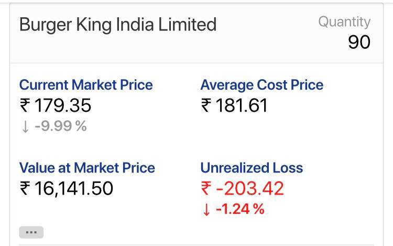This screenshot has height=246, width=393.
Task: Click the Burger King India Limited title
Action: [x=118, y=25]
